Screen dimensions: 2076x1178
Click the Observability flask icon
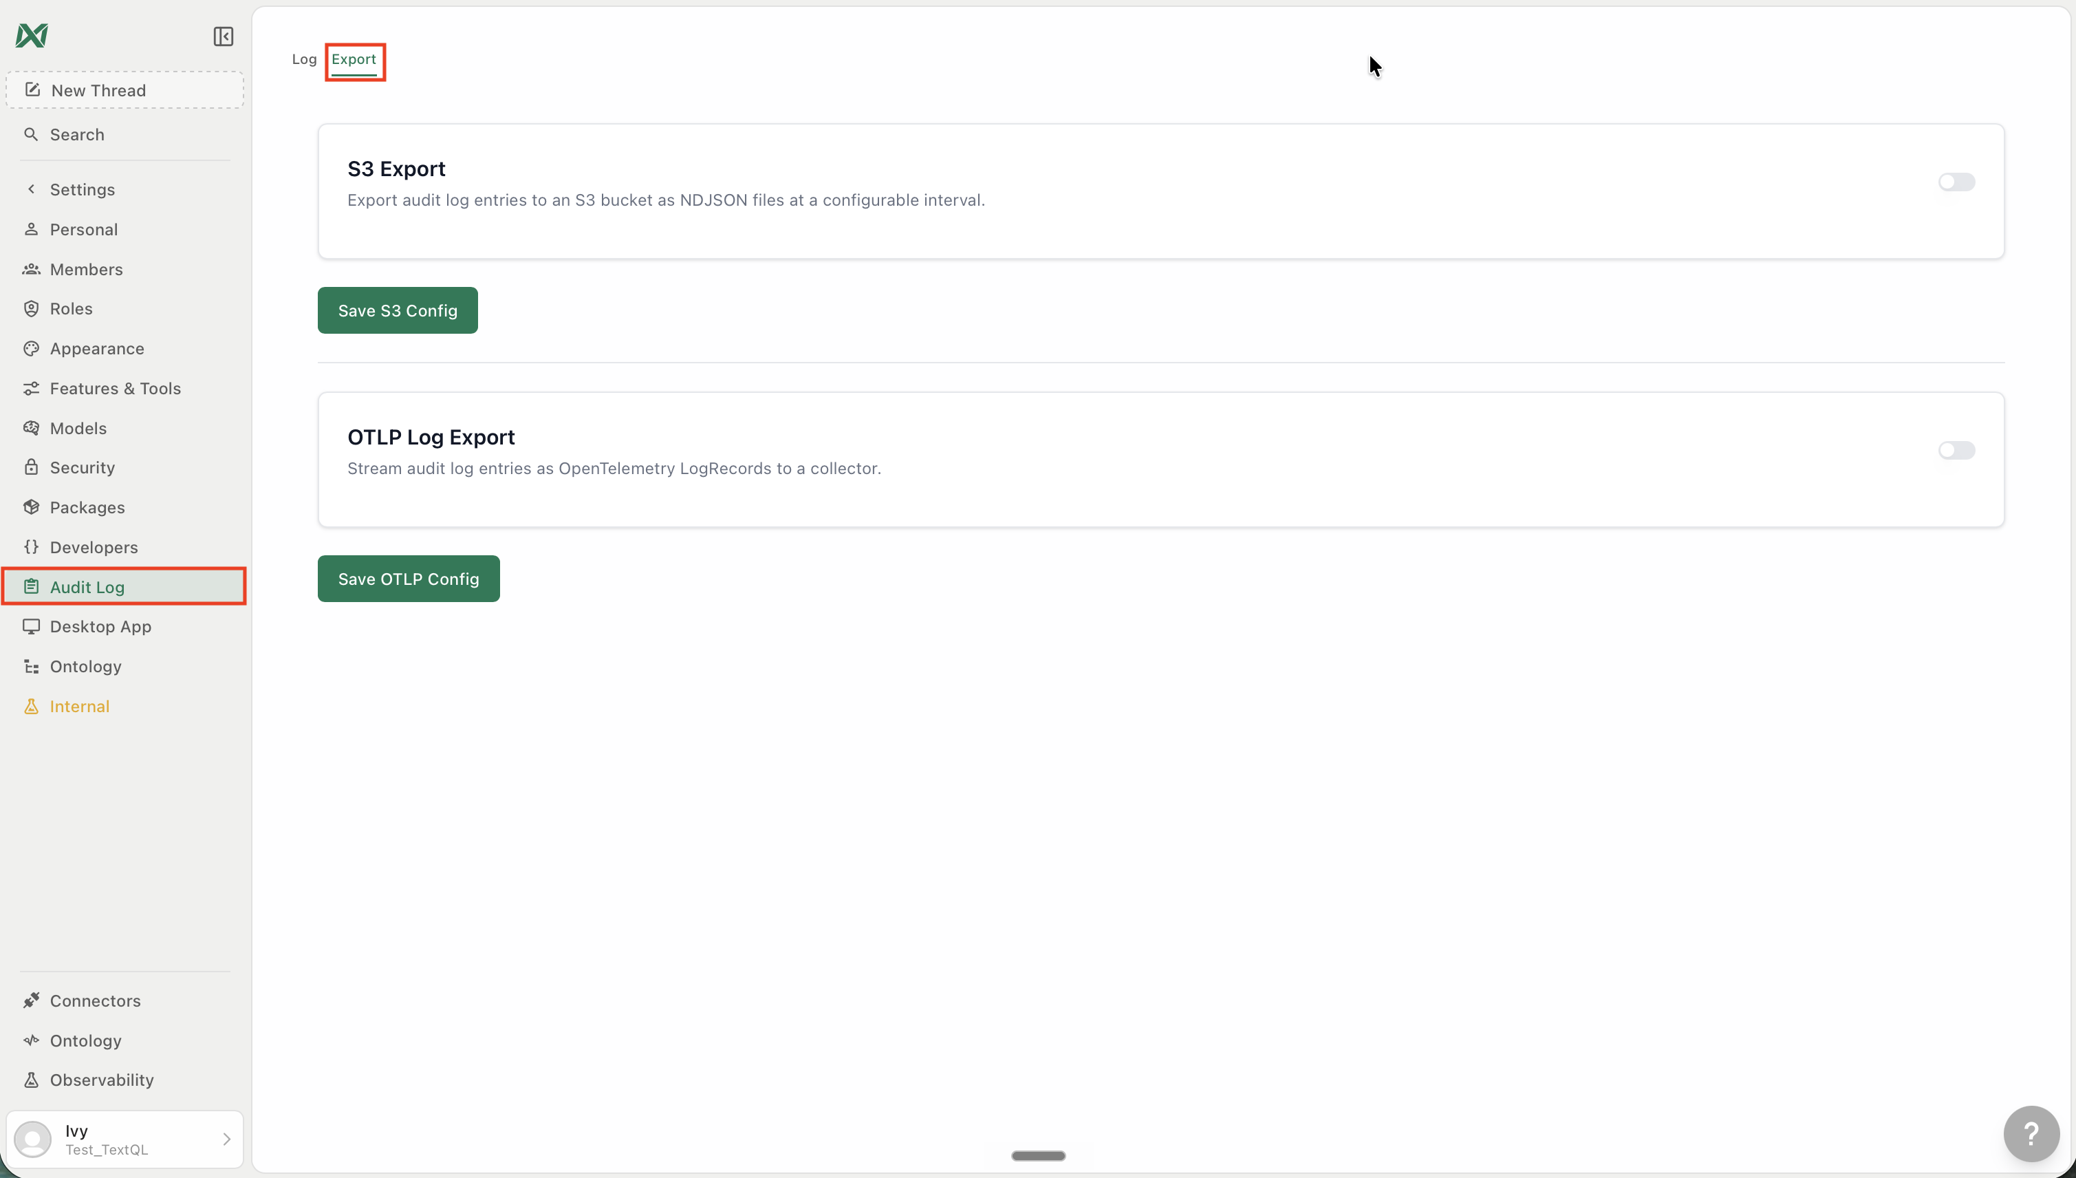(x=31, y=1080)
